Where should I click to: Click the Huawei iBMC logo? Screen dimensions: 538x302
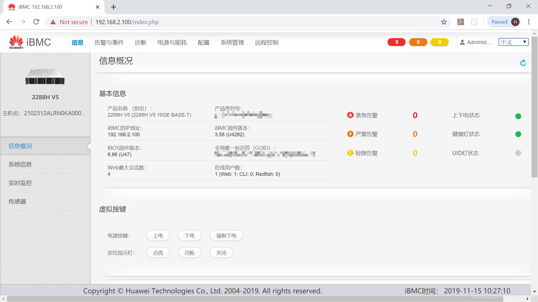[30, 42]
